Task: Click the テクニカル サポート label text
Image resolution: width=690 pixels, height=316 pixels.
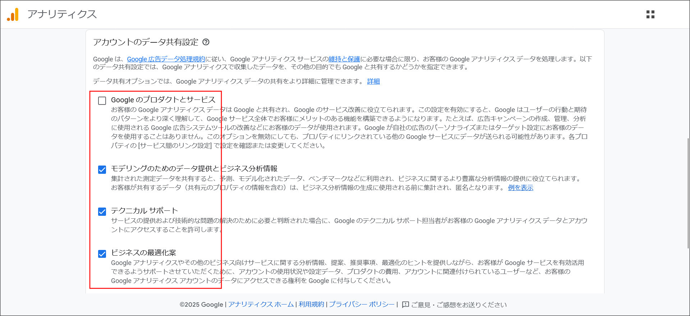Action: tap(144, 211)
